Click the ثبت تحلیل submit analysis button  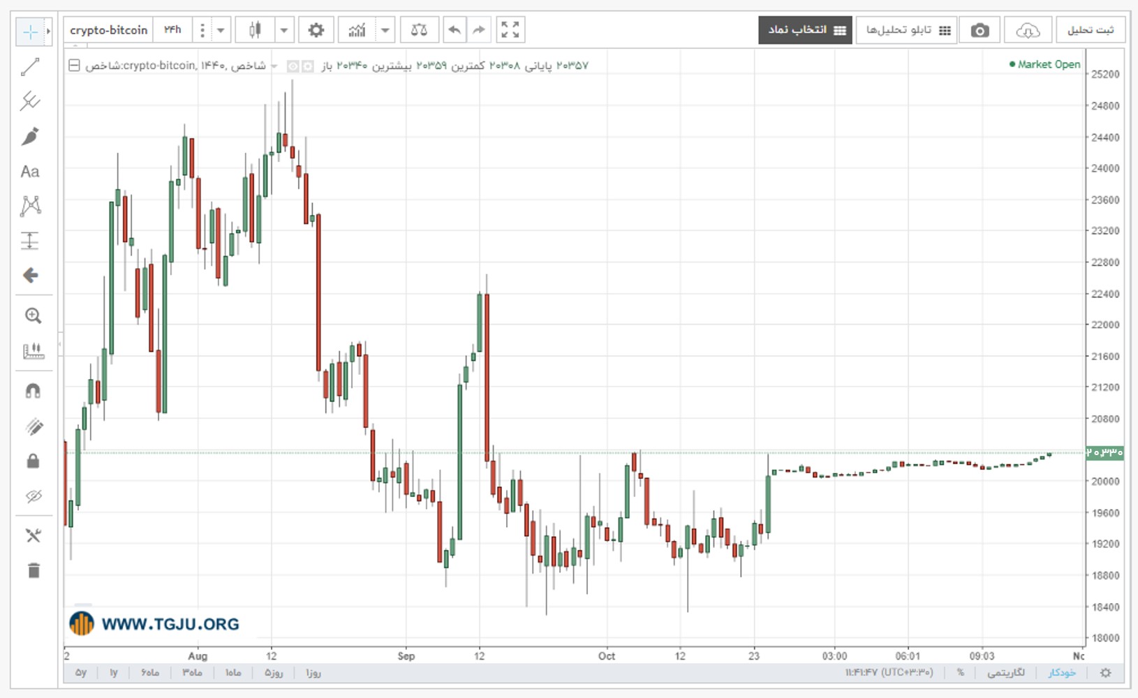1091,30
